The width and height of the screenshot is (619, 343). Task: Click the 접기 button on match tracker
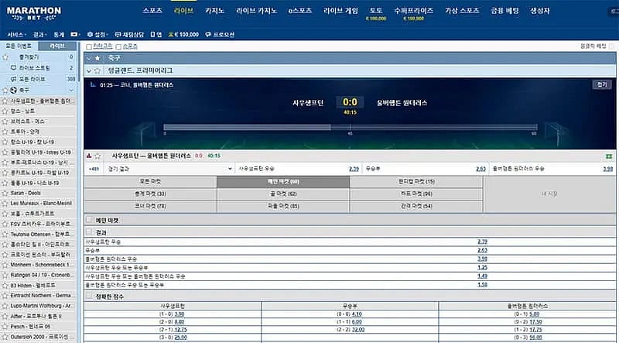pos(602,84)
